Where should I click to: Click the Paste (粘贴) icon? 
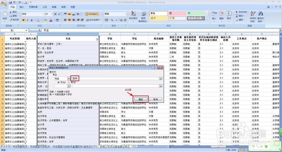5,14
